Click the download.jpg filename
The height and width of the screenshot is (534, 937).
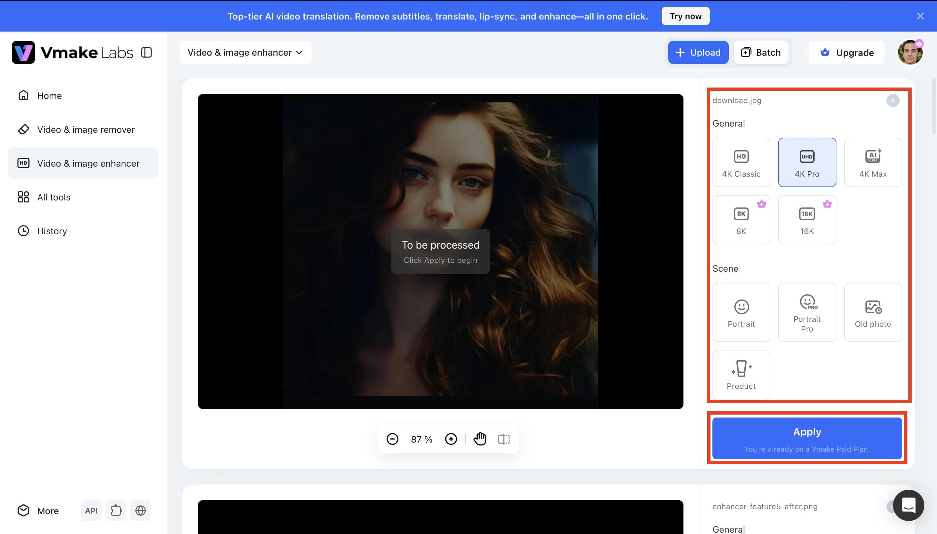pos(737,101)
